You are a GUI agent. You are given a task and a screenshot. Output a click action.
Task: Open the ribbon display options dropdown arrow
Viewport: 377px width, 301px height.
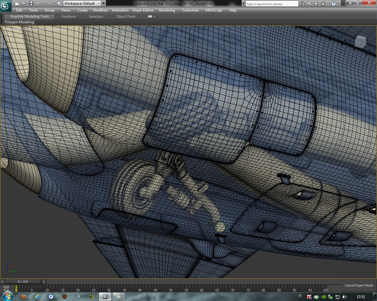pyautogui.click(x=154, y=16)
